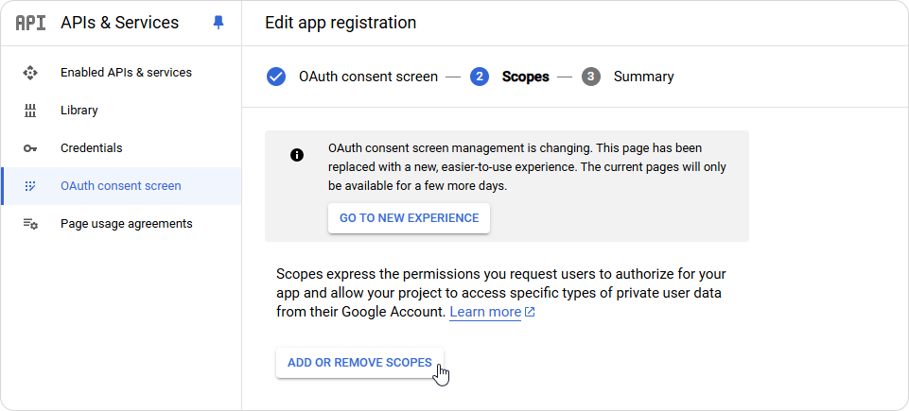Click the API logo icon

(30, 24)
